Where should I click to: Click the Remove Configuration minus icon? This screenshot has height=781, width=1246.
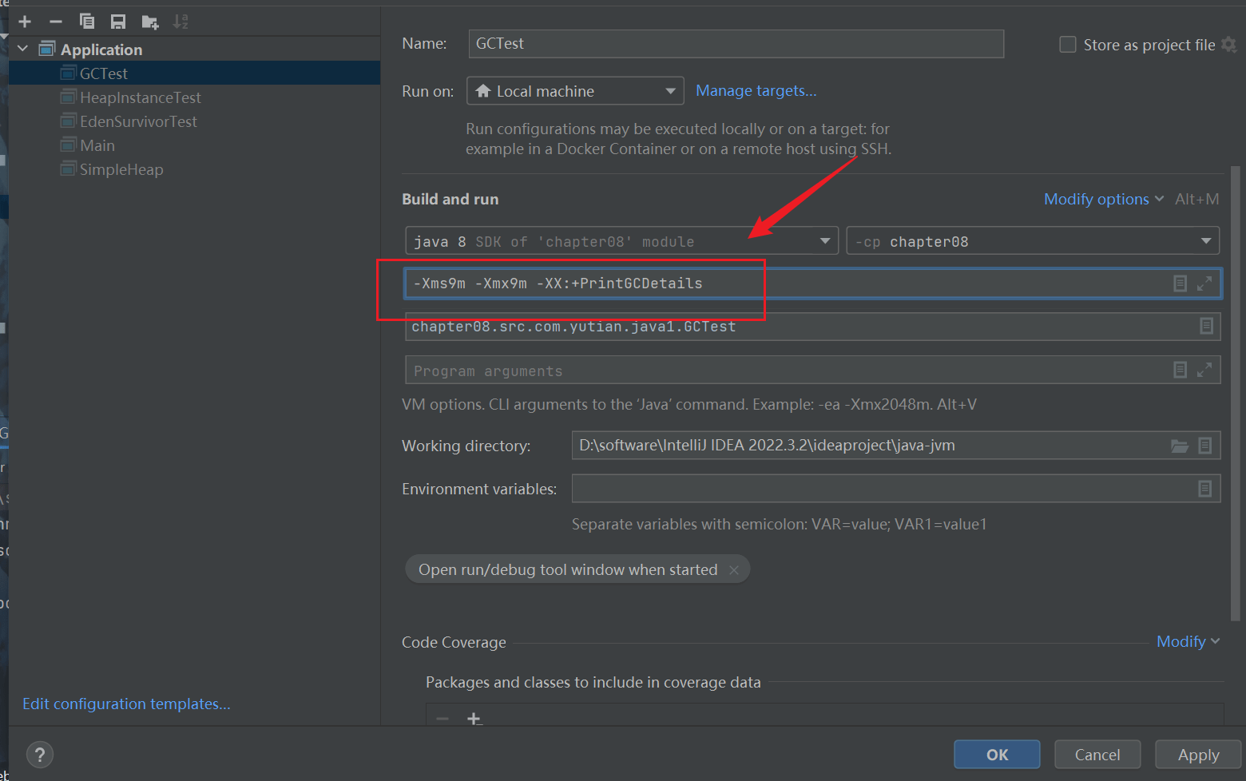[56, 22]
